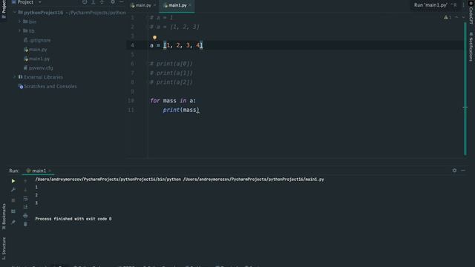Click gutter line number 4

[132, 45]
